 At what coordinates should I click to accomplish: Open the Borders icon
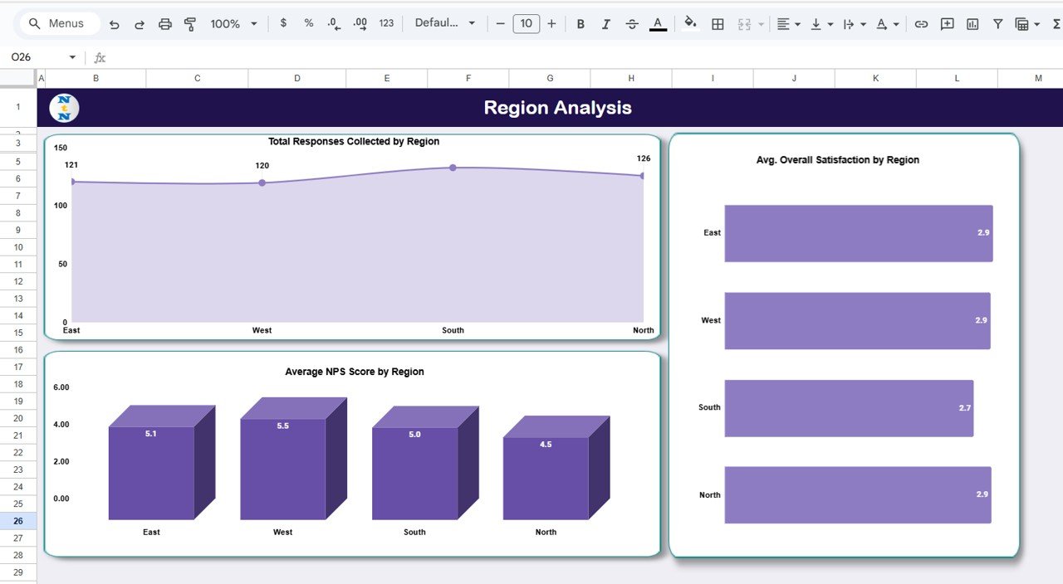point(717,23)
